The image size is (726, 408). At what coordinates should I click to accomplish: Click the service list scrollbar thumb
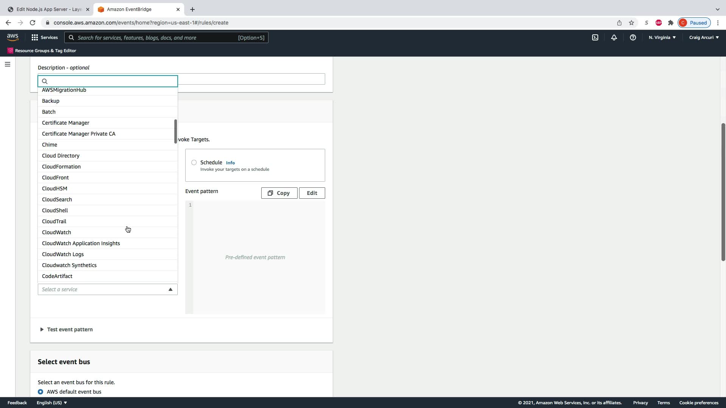click(x=175, y=131)
